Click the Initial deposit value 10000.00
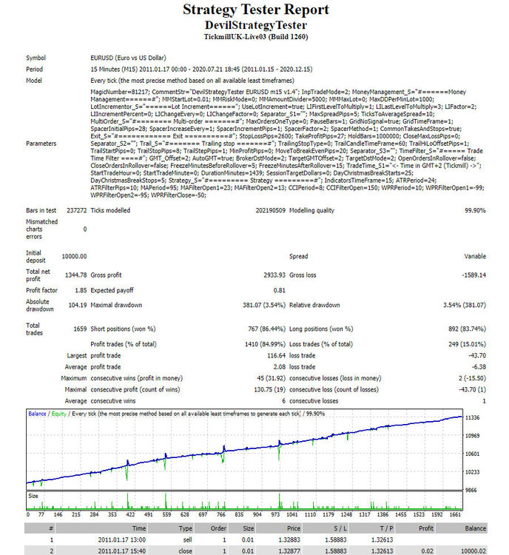 pyautogui.click(x=74, y=256)
